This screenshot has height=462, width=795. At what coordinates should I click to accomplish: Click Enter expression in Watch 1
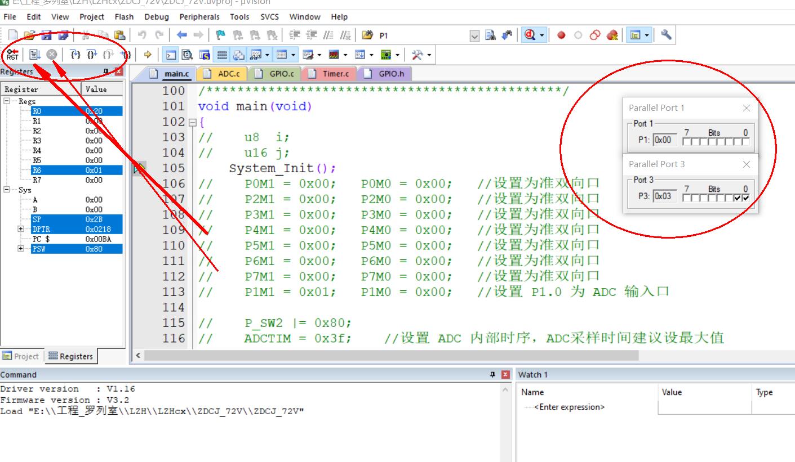(x=569, y=407)
